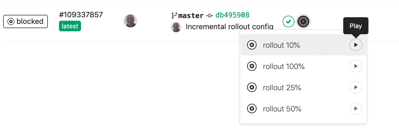This screenshot has width=399, height=139.
Task: Collapse the manual stage gear dropdown
Action: click(x=303, y=21)
